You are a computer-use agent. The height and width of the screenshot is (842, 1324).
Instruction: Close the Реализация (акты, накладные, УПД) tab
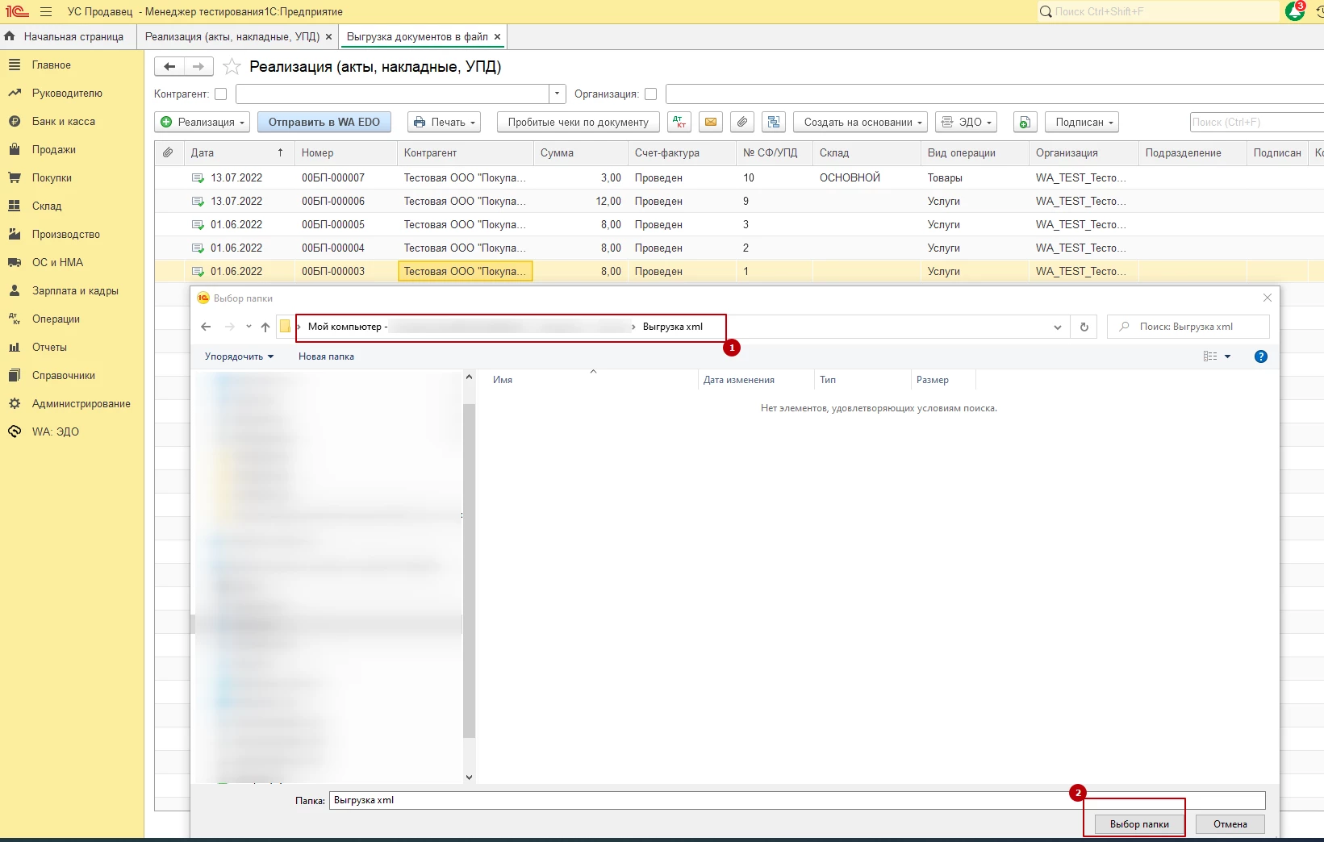328,36
